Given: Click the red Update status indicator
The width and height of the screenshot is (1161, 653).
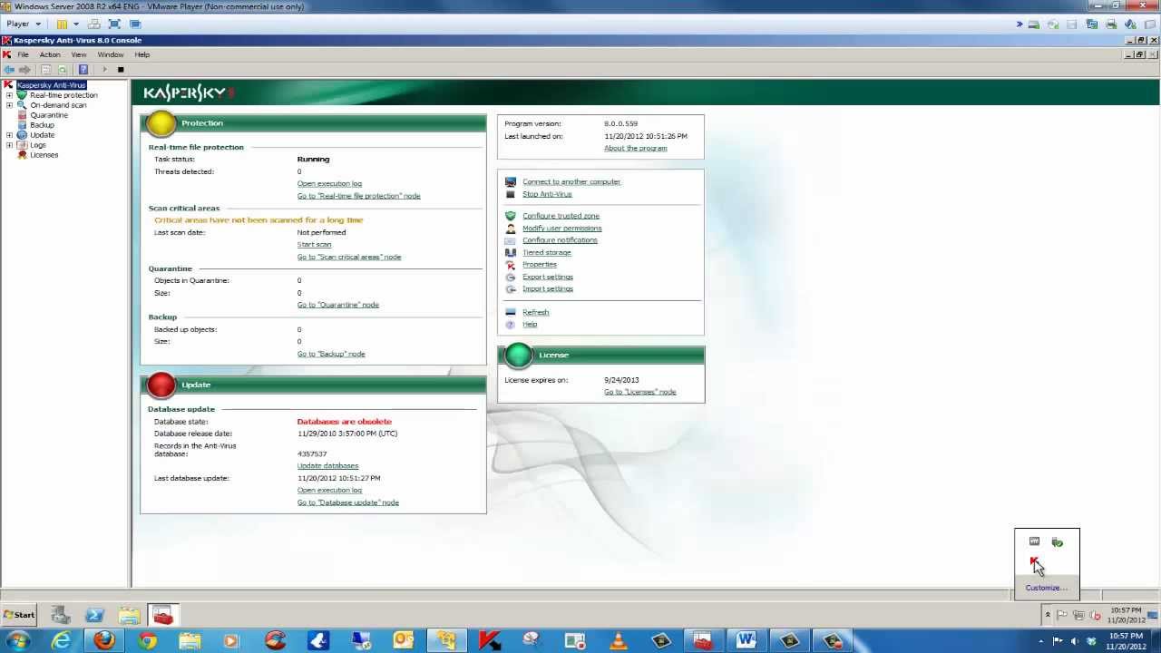Looking at the screenshot, I should click(x=161, y=385).
